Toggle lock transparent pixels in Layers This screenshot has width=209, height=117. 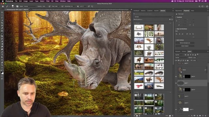[x=179, y=60]
